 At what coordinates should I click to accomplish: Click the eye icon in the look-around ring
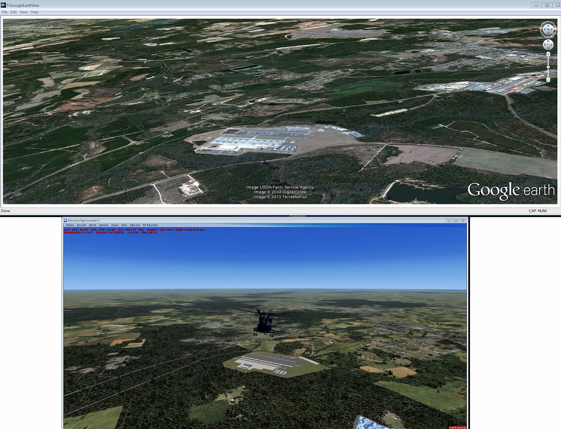click(x=548, y=29)
